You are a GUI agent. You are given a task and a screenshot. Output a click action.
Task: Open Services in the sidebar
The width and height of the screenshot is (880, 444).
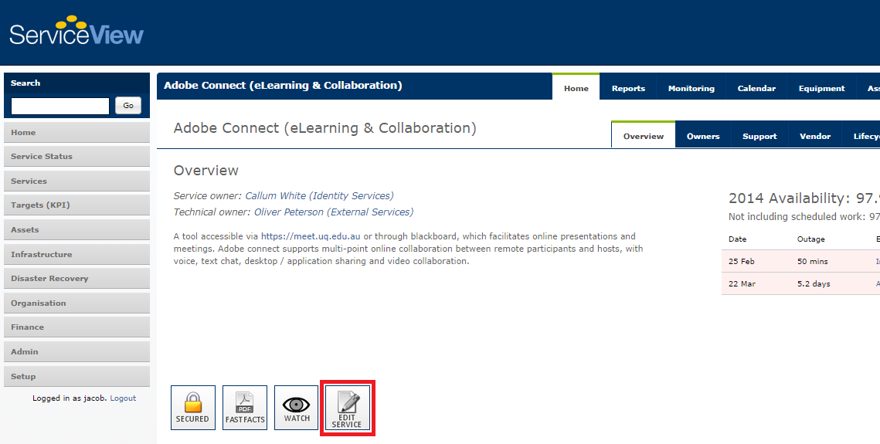[77, 181]
